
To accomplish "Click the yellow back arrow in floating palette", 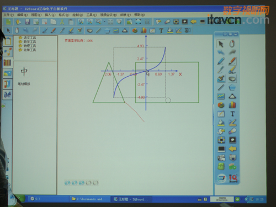I will click(x=232, y=148).
